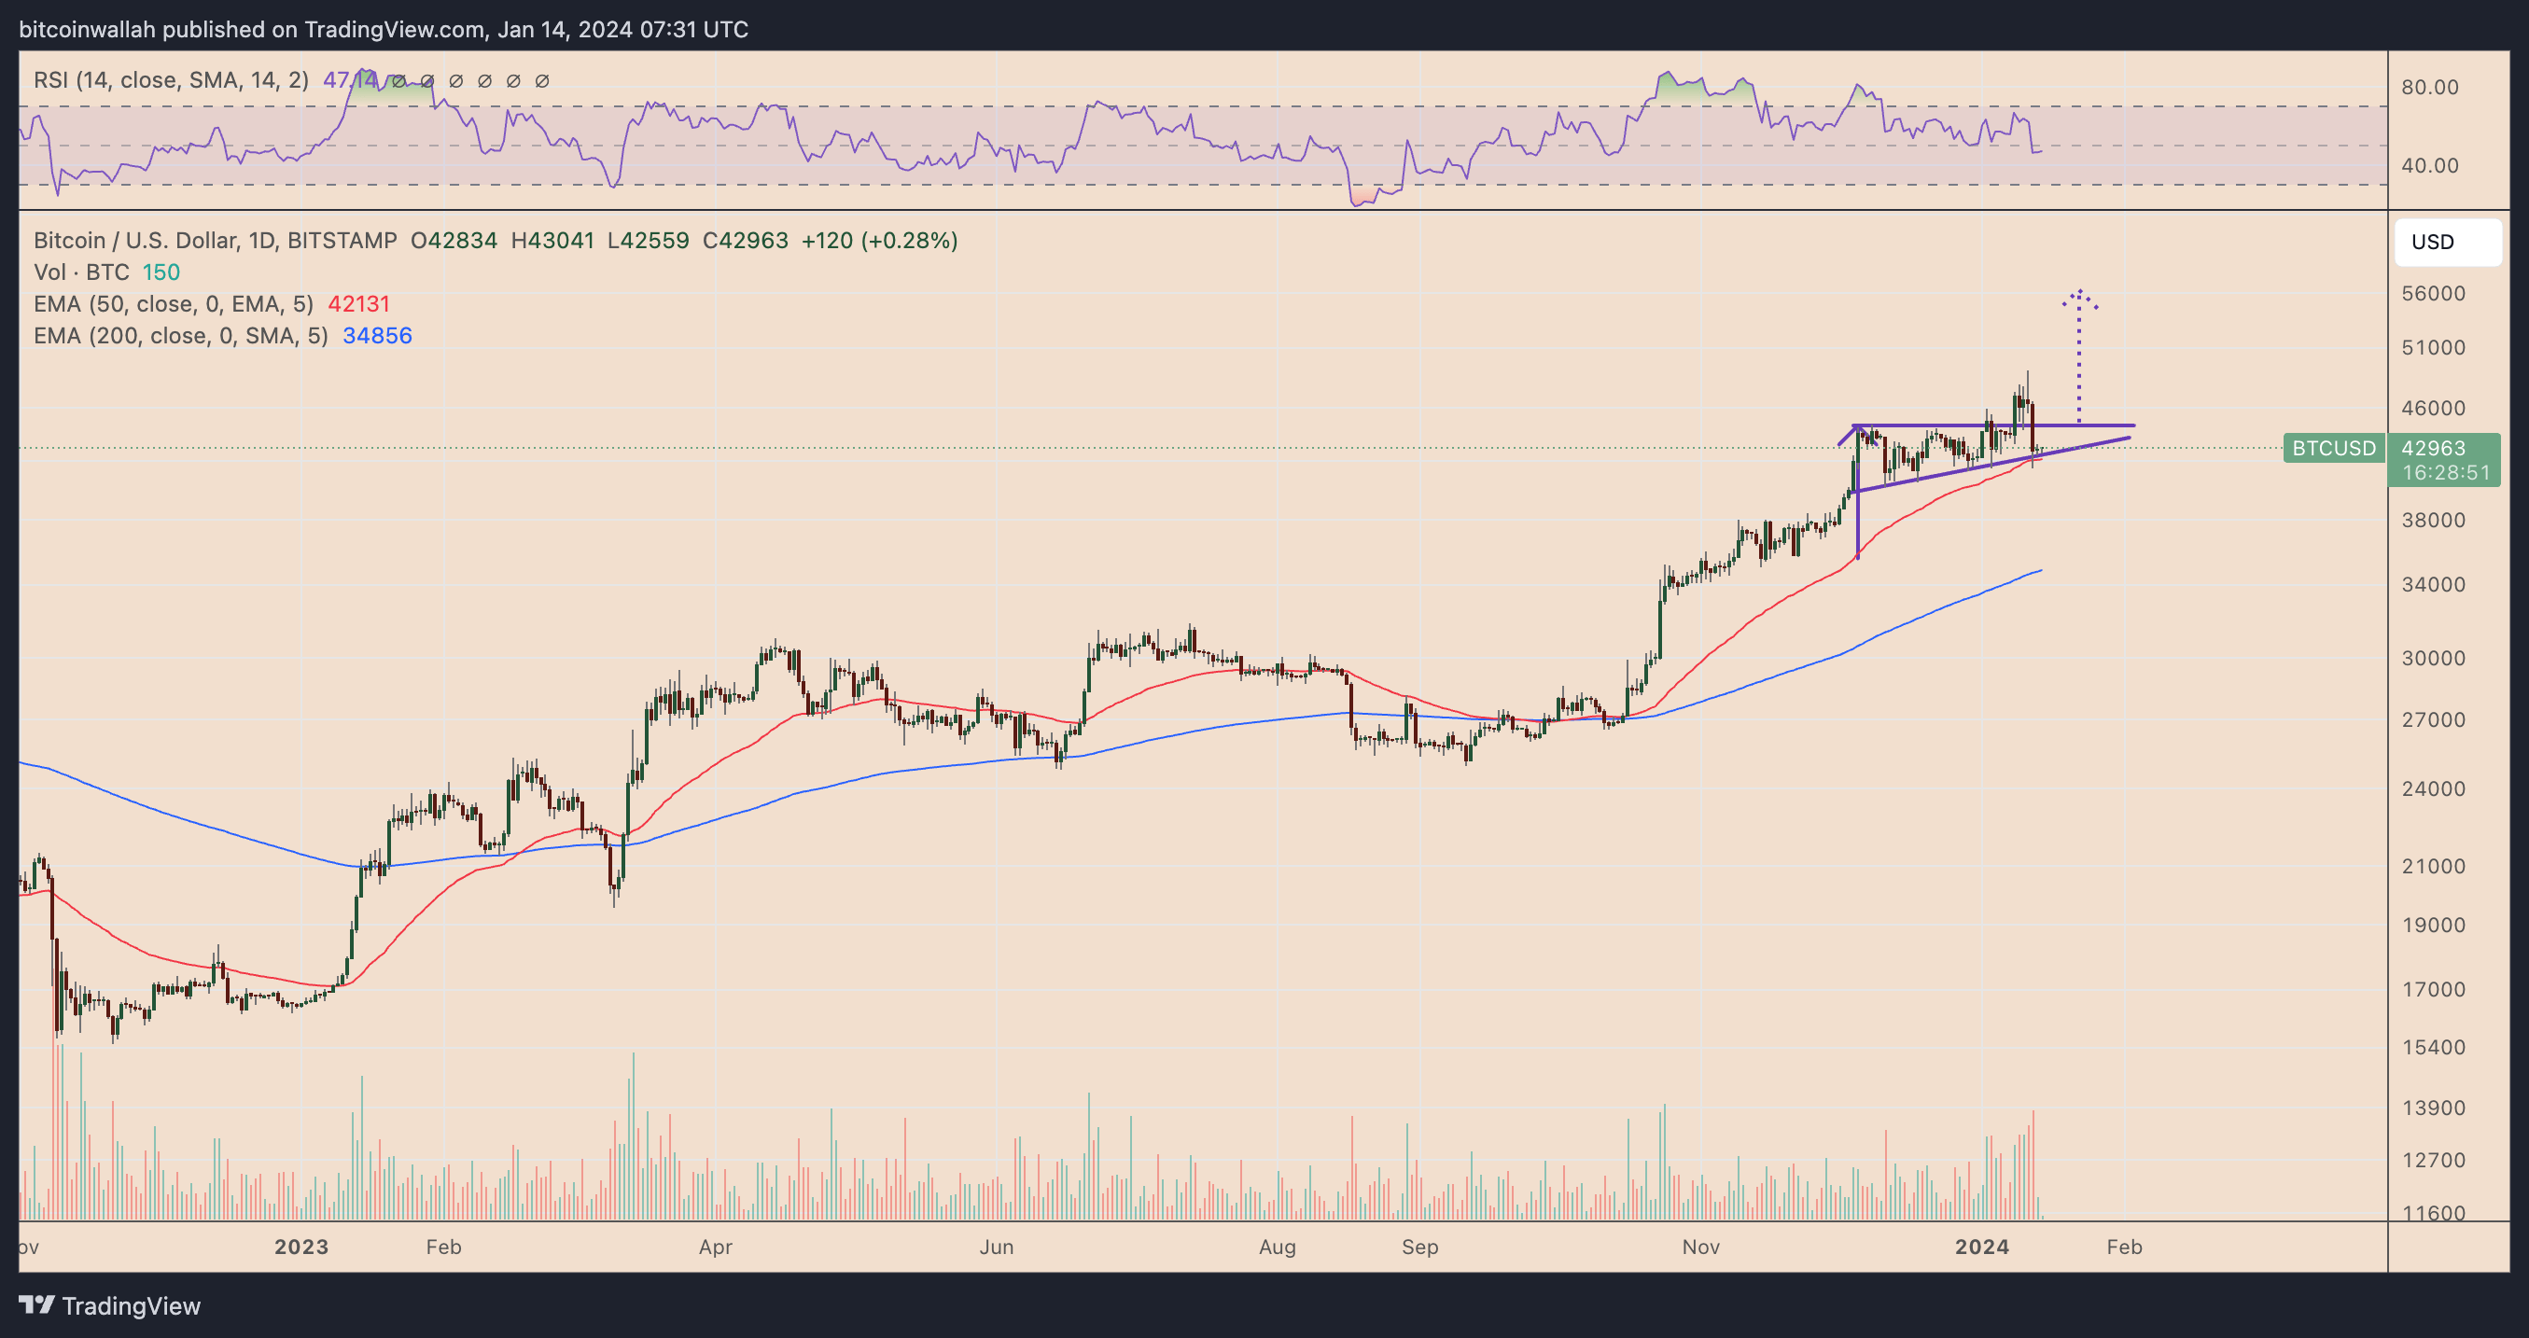The height and width of the screenshot is (1338, 2529).
Task: Click the volume value 150
Action: [161, 272]
